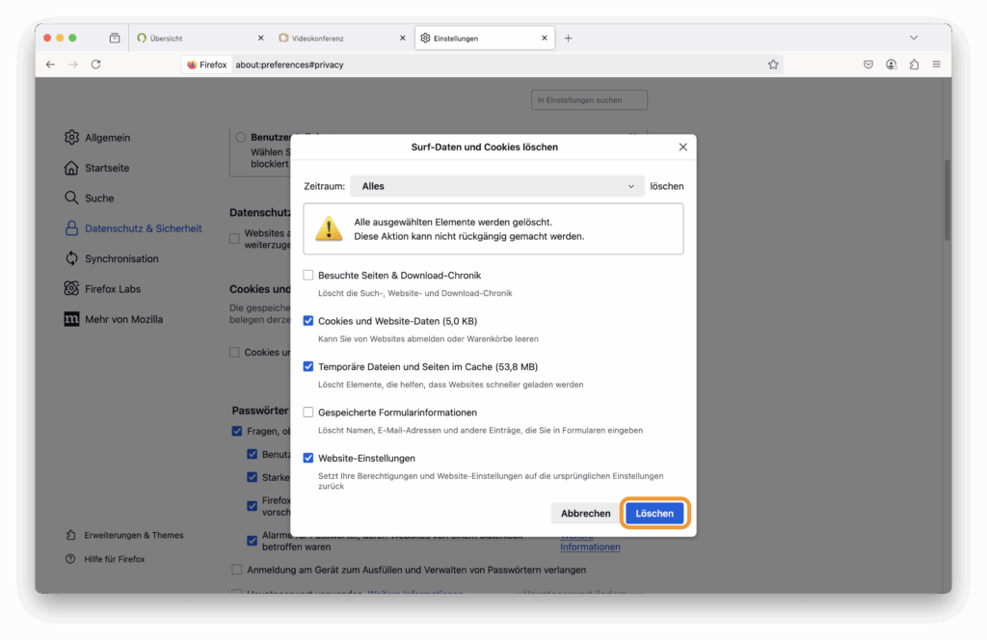987x640 pixels.
Task: Switch to the Einstellungen tab
Action: coord(485,39)
